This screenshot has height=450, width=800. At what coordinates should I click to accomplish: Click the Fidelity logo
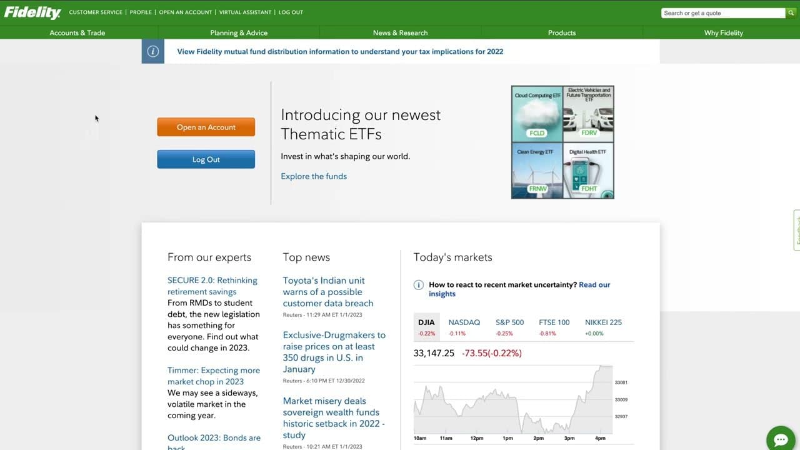click(32, 12)
